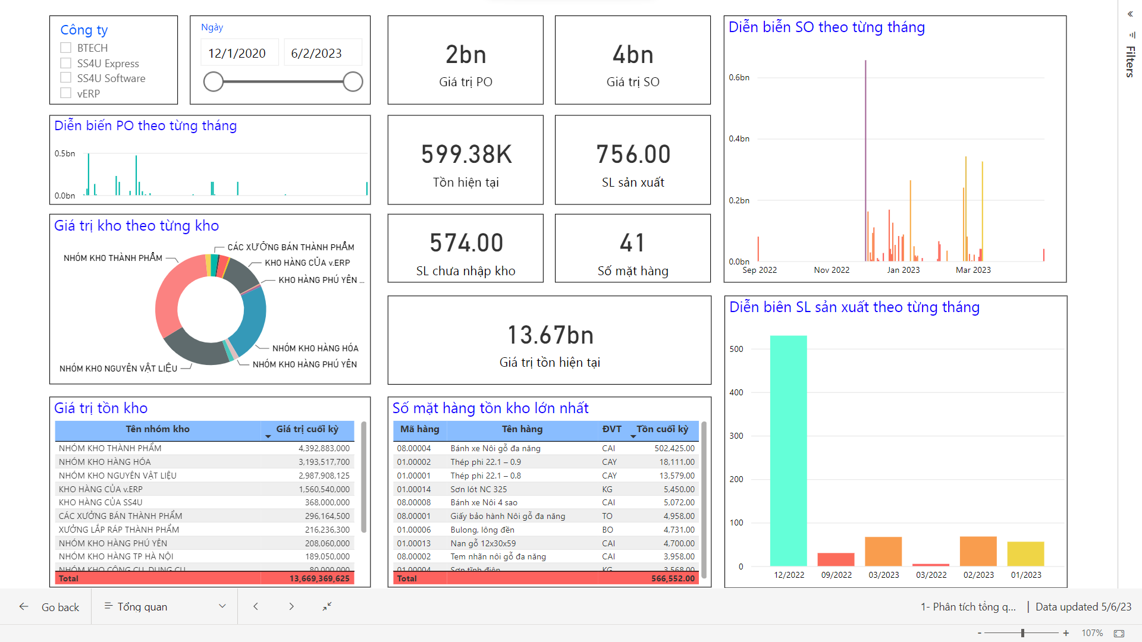Click the Mã hàng column header
This screenshot has height=642, width=1142.
coord(419,429)
